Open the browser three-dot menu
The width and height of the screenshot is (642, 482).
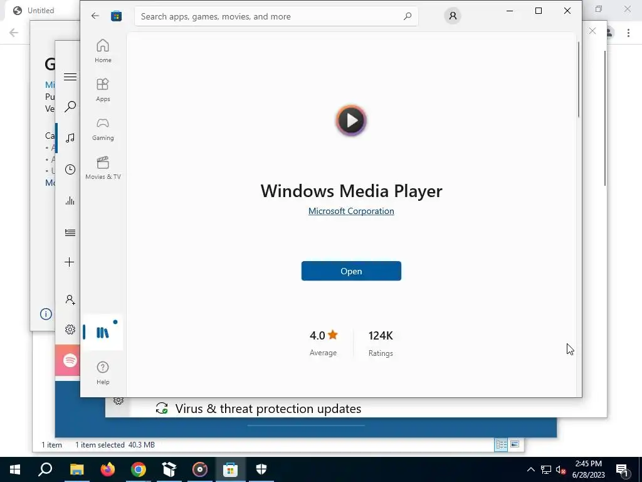coord(628,33)
